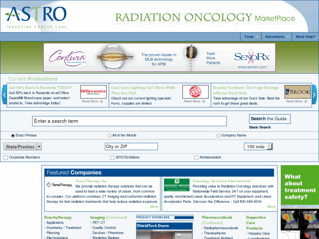Viewport: 319px width, 239px height.
Task: Expand the State/Province dropdown
Action: [22, 146]
